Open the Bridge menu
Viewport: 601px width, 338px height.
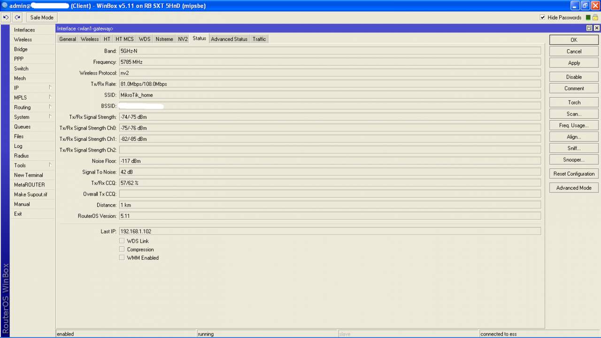click(x=33, y=49)
